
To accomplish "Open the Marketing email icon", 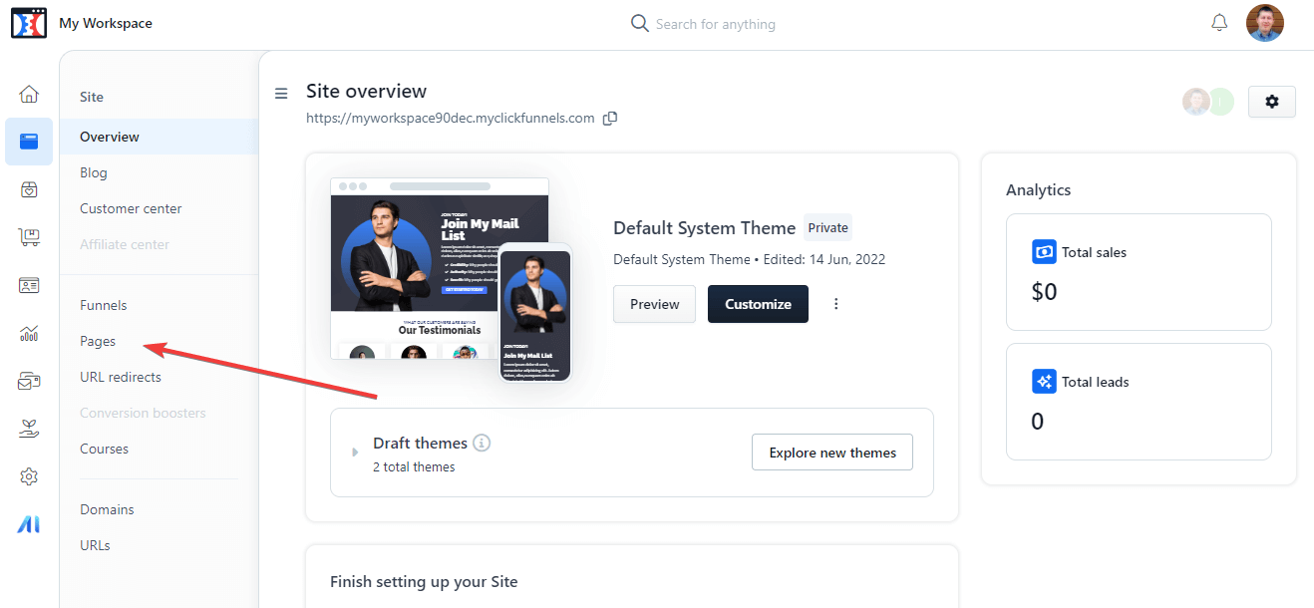I will coord(29,380).
